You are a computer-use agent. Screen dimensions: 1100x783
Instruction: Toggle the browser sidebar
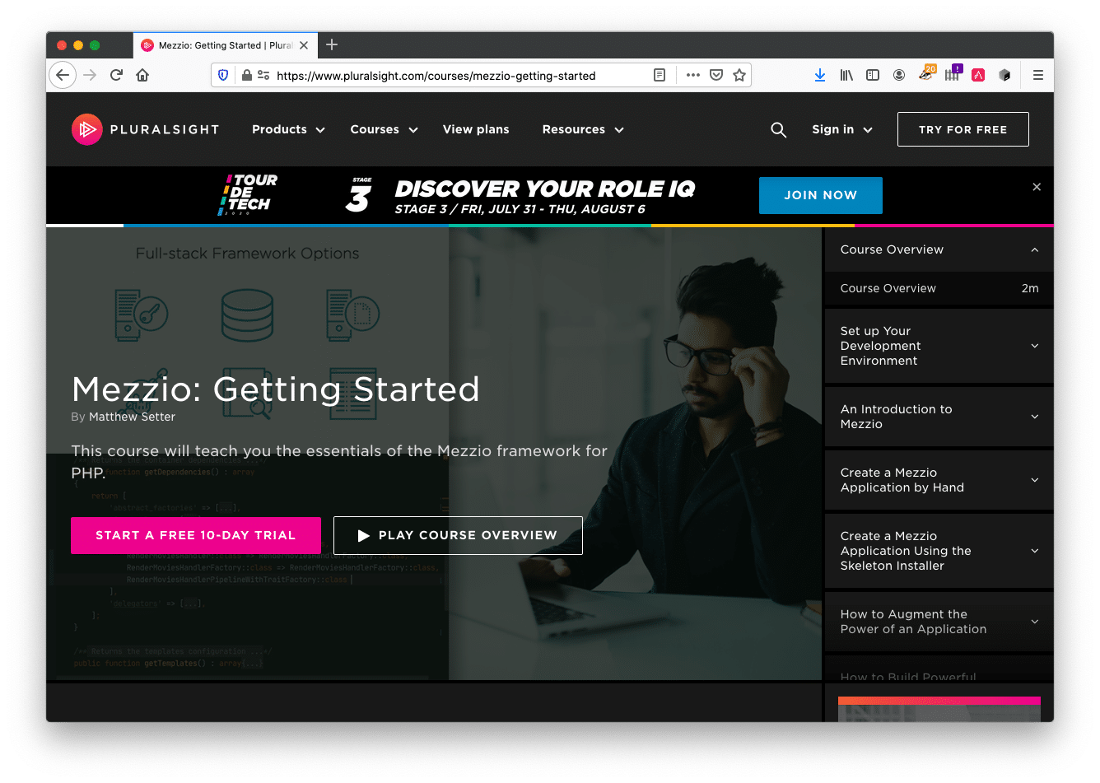pyautogui.click(x=873, y=75)
